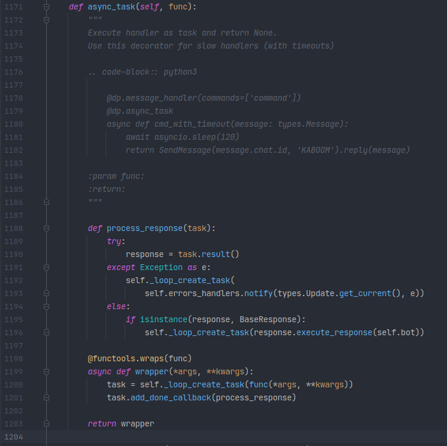Click 'result' in task.result()
447x446 pixels.
216,254
